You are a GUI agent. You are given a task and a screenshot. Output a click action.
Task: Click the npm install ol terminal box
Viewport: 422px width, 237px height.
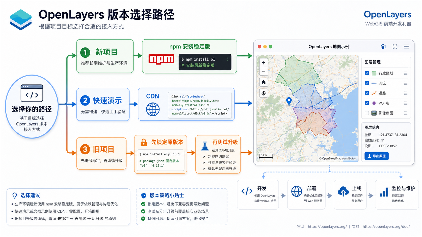[205, 62]
